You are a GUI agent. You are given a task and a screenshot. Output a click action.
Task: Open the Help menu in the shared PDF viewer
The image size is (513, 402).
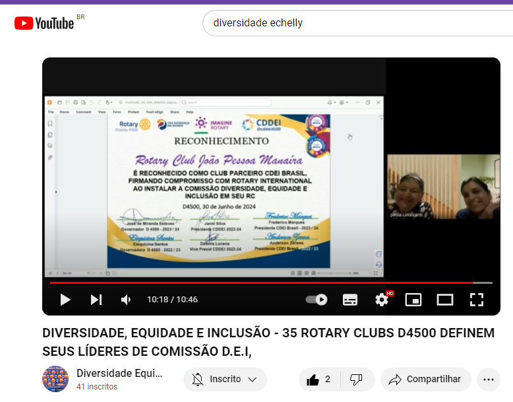pyautogui.click(x=190, y=112)
